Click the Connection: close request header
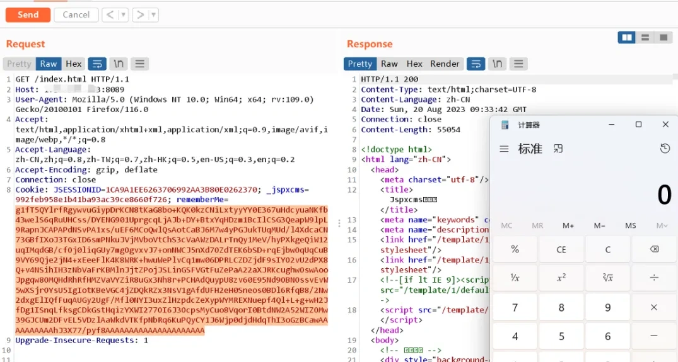The image size is (678, 362). (x=56, y=179)
